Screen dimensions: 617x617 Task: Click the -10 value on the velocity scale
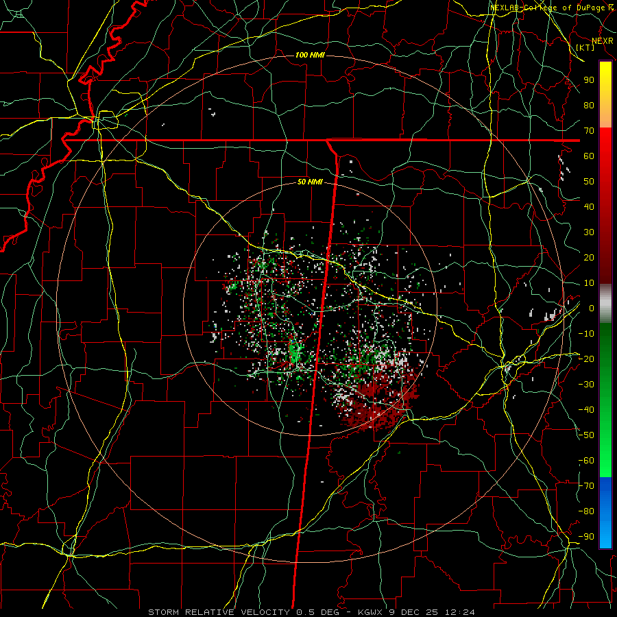[x=586, y=334]
